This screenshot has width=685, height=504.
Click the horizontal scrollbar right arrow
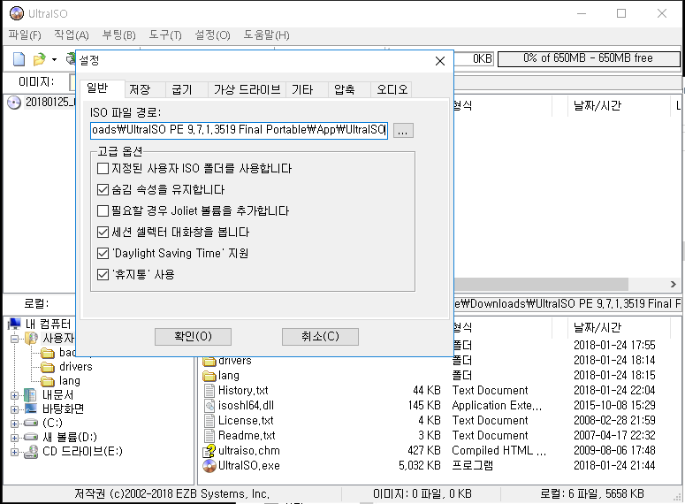click(x=674, y=284)
